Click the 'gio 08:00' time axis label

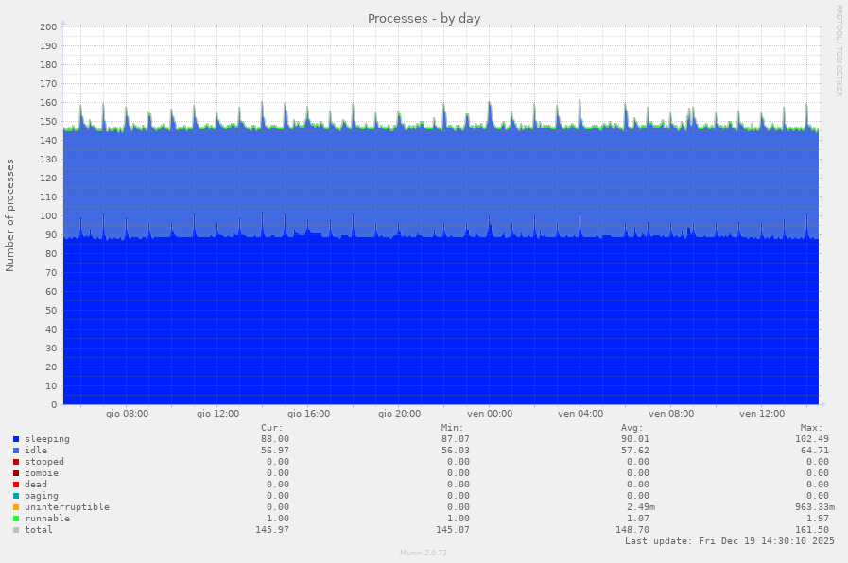click(x=127, y=414)
